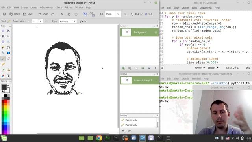This screenshot has width=252, height=142.
Task: Open the Python language dropdown in editor status bar
Action: (200, 68)
